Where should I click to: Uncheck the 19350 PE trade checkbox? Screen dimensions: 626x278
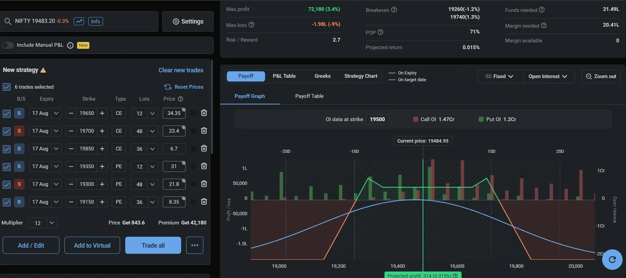coord(6,167)
